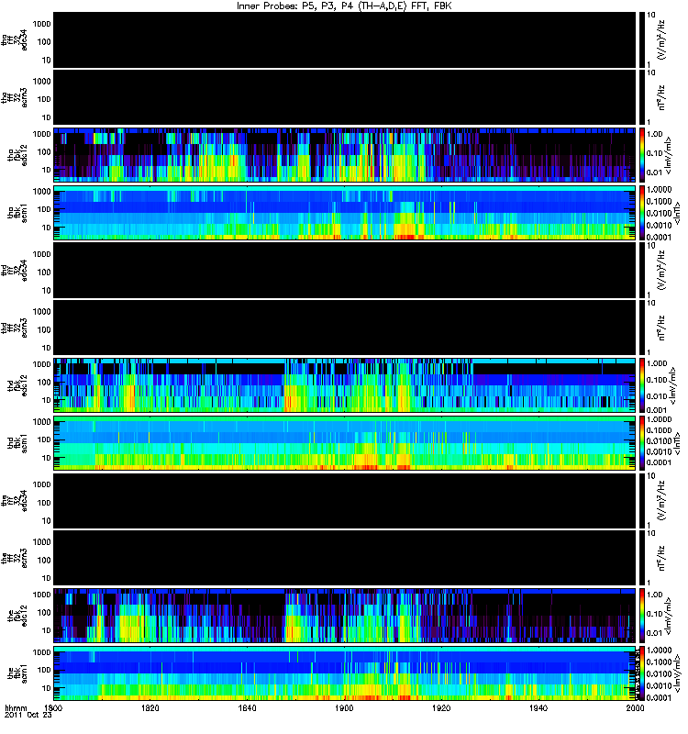Click the empty tha fff 32 edc34 panel
This screenshot has height=734, width=688.
(345, 39)
